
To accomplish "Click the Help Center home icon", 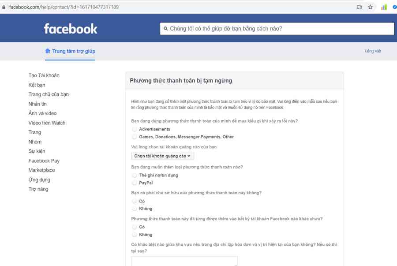I will [x=48, y=51].
